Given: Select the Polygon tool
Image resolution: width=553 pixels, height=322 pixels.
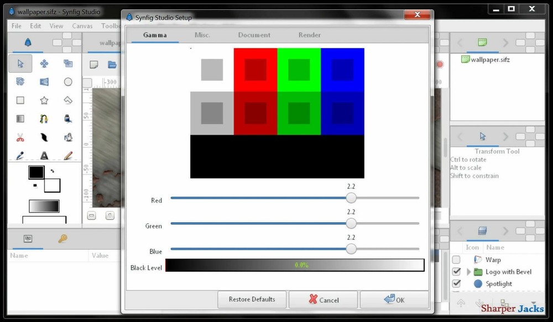Looking at the screenshot, I should (68, 101).
